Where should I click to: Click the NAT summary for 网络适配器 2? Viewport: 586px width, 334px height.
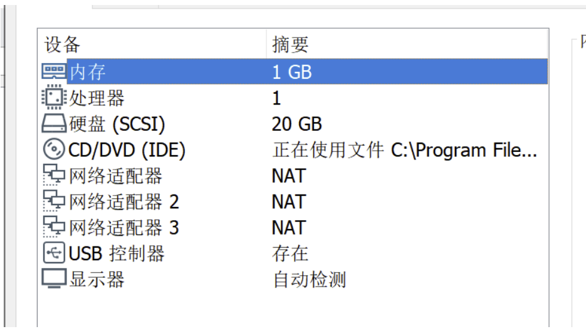[x=288, y=201]
